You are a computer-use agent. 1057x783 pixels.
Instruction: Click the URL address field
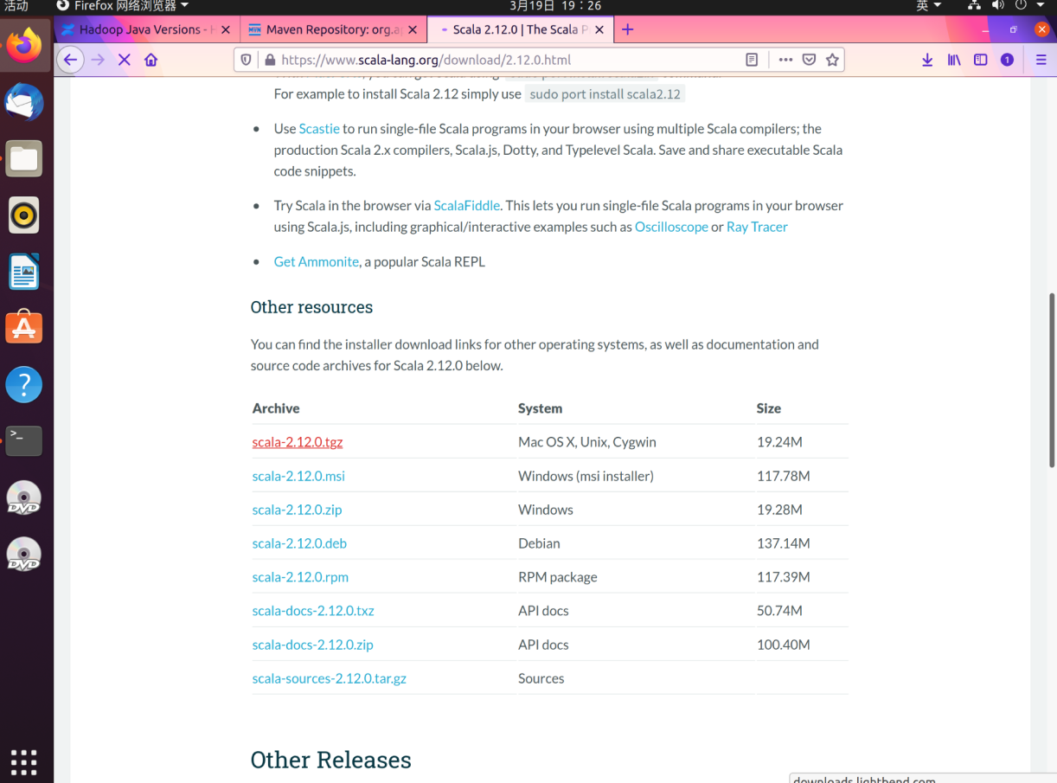510,60
